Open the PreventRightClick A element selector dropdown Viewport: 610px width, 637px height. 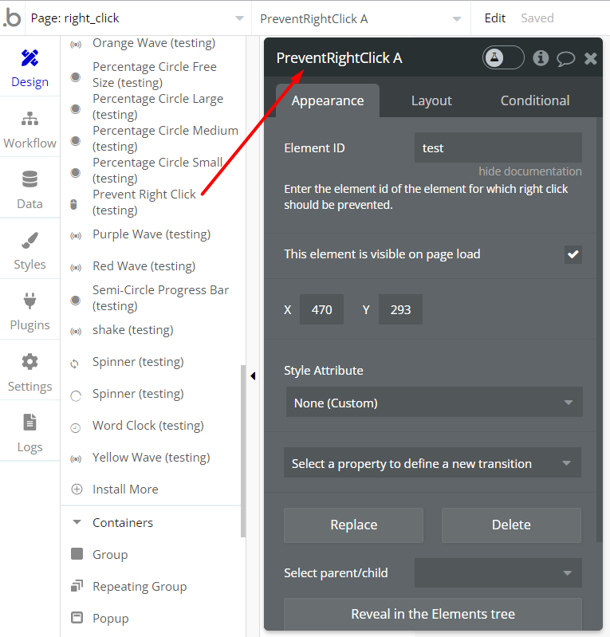(x=361, y=18)
